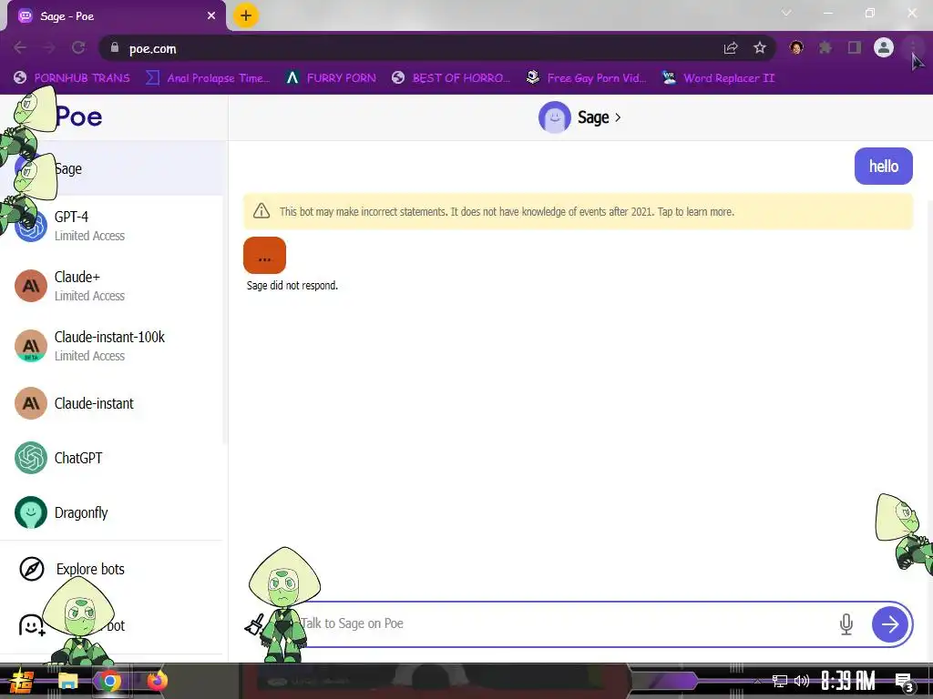Reload the page

tap(78, 48)
